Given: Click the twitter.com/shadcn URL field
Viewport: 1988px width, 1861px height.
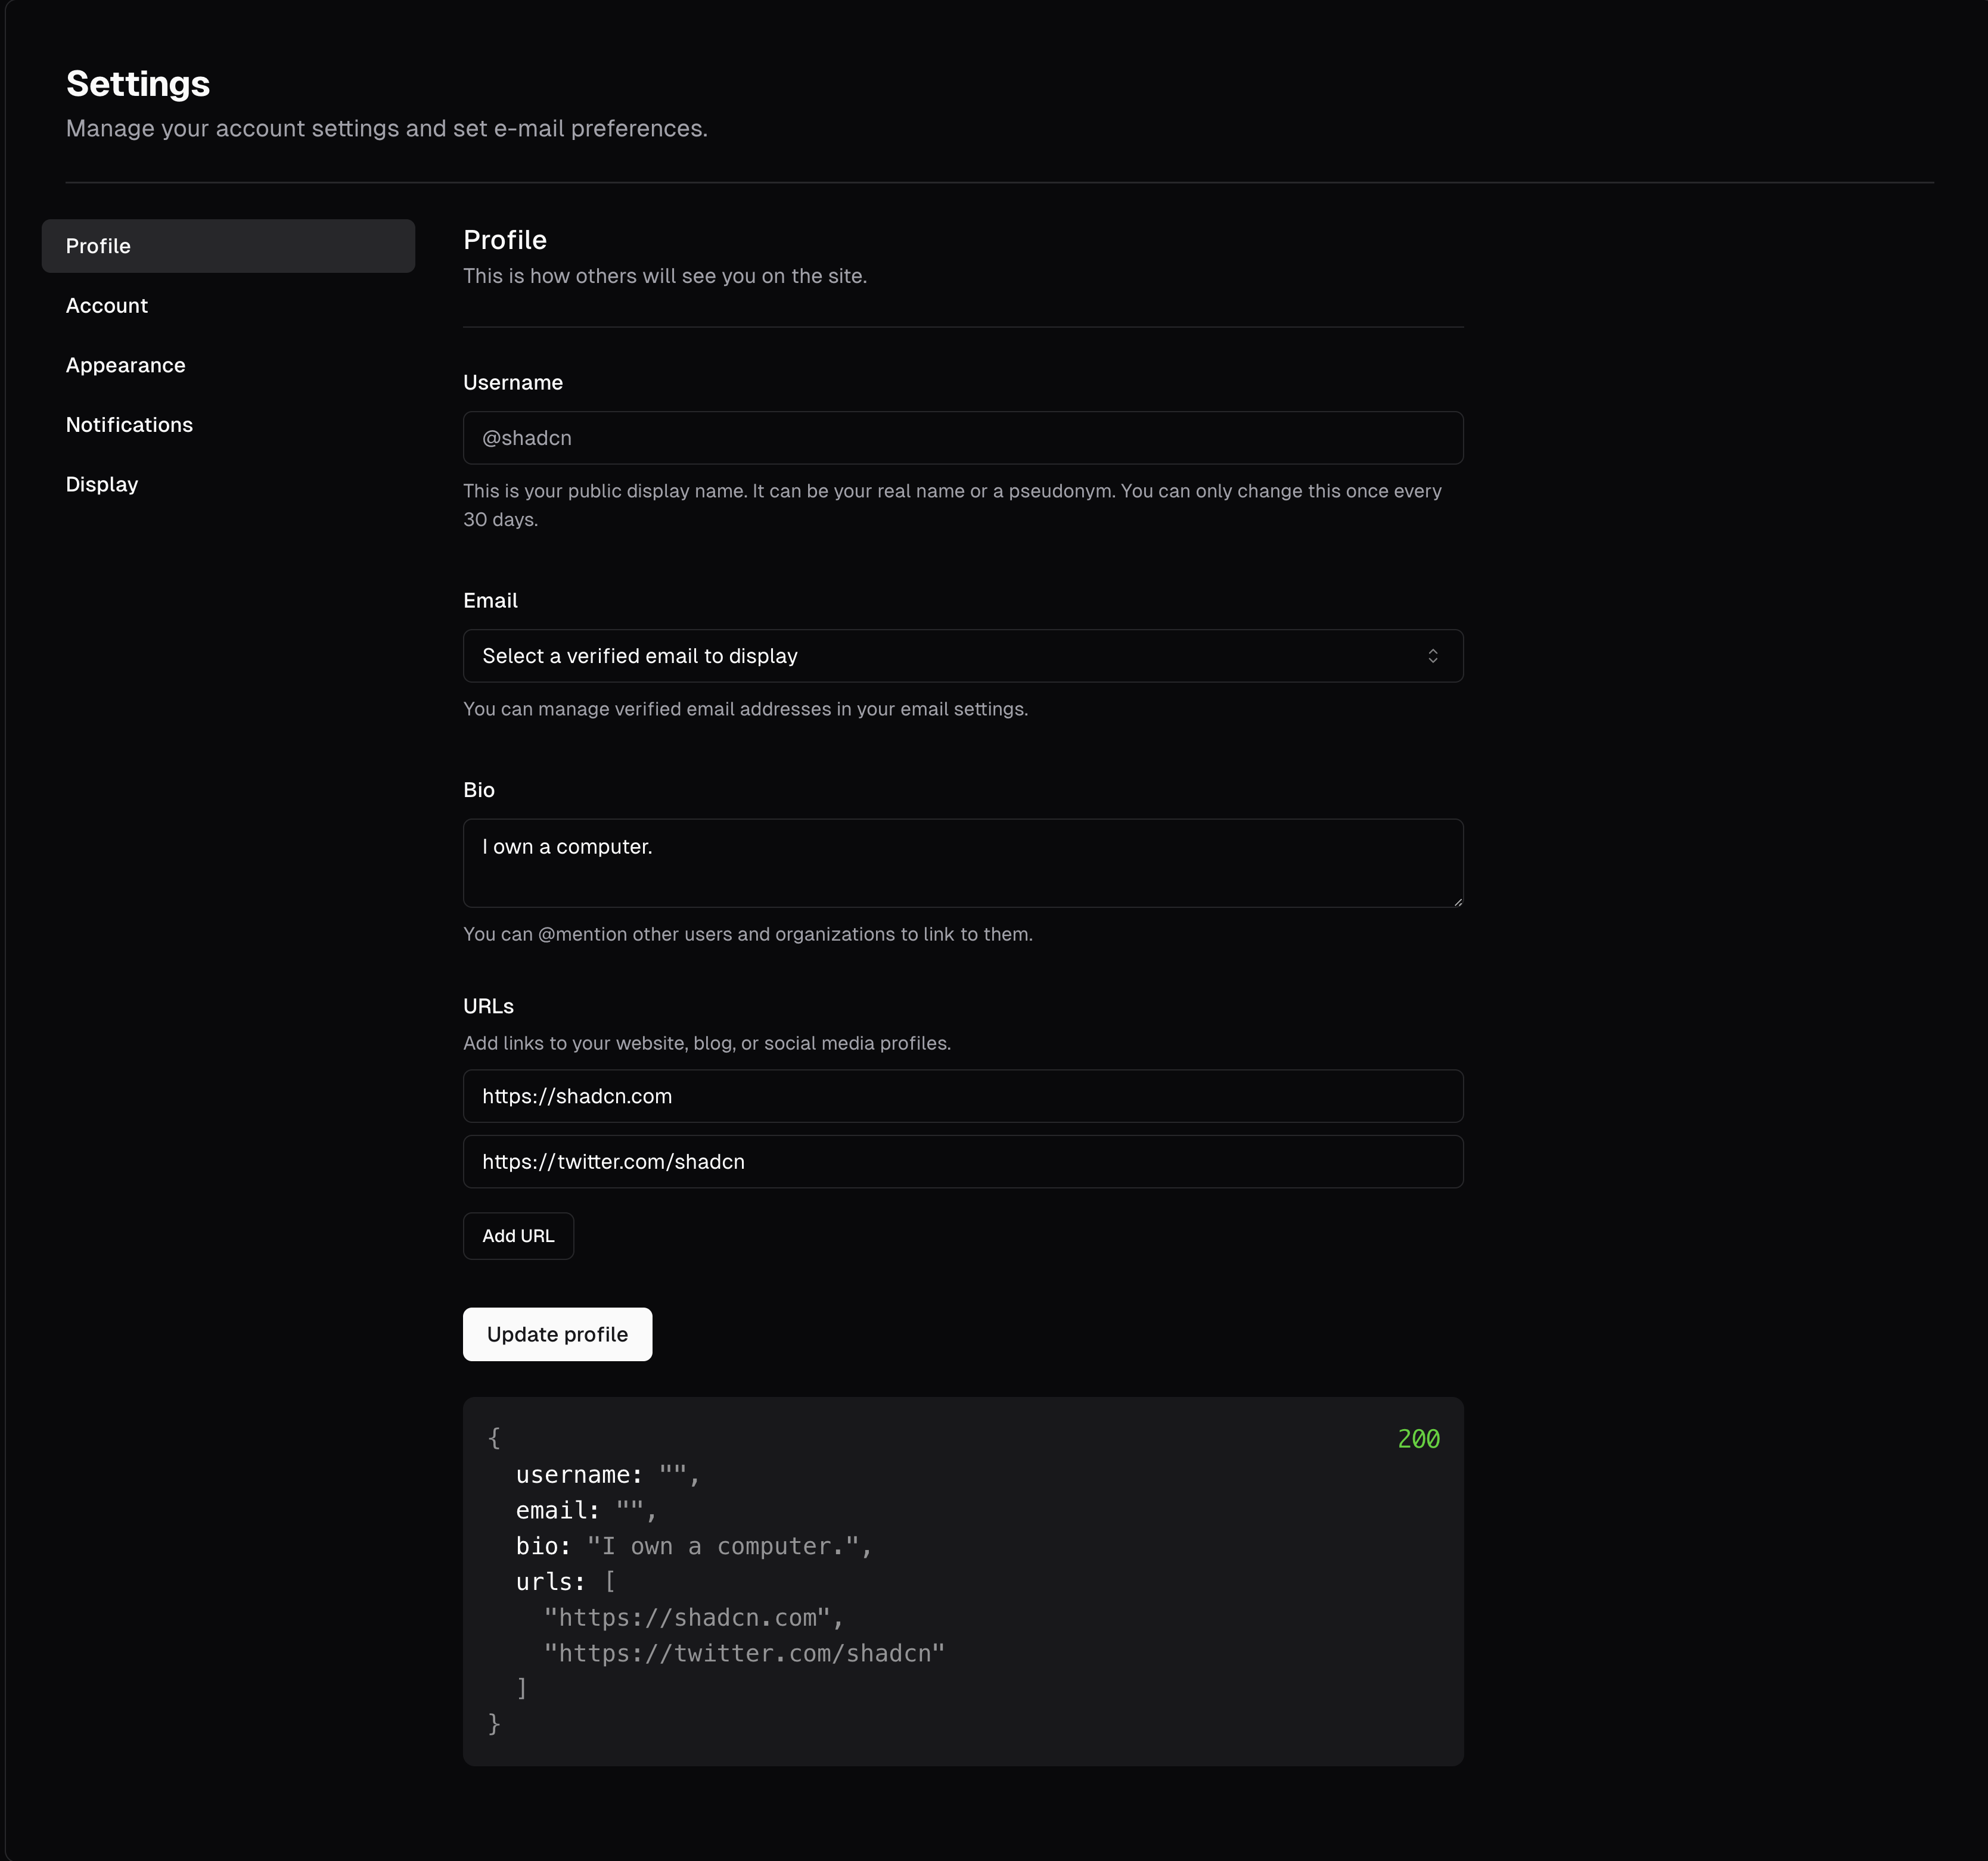Looking at the screenshot, I should click(x=962, y=1162).
